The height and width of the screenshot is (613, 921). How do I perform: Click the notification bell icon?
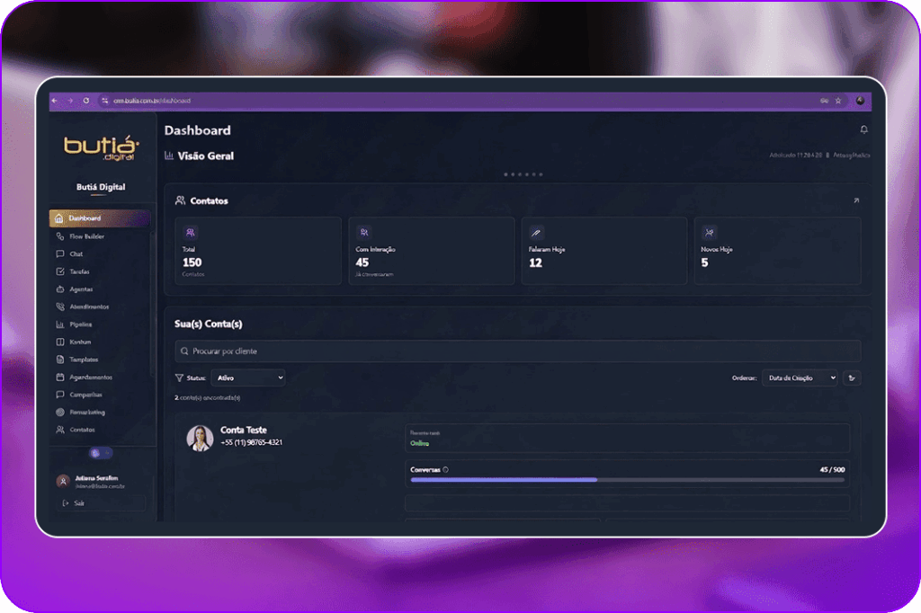tap(863, 130)
